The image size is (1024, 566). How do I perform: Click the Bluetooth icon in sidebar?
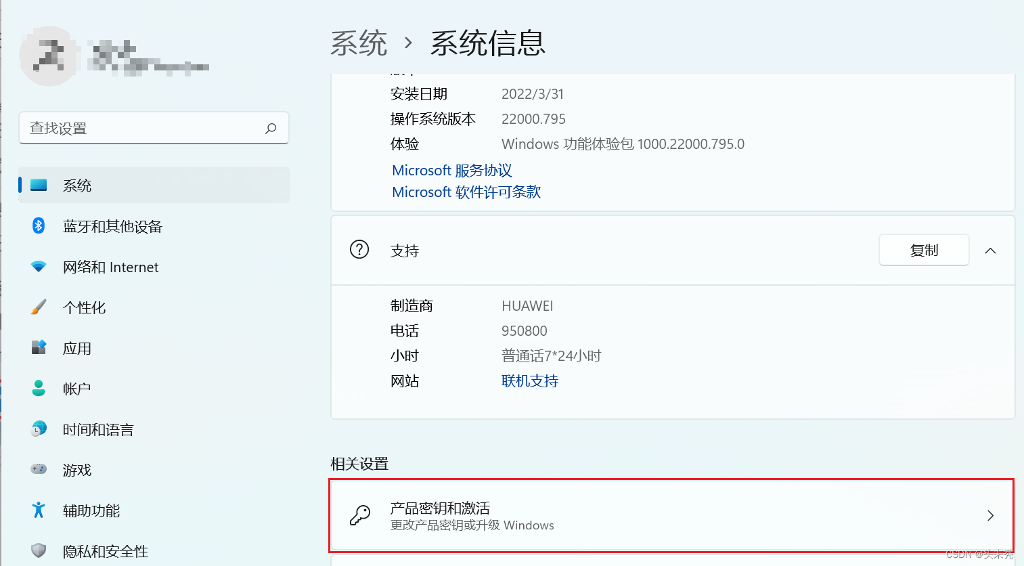click(39, 225)
